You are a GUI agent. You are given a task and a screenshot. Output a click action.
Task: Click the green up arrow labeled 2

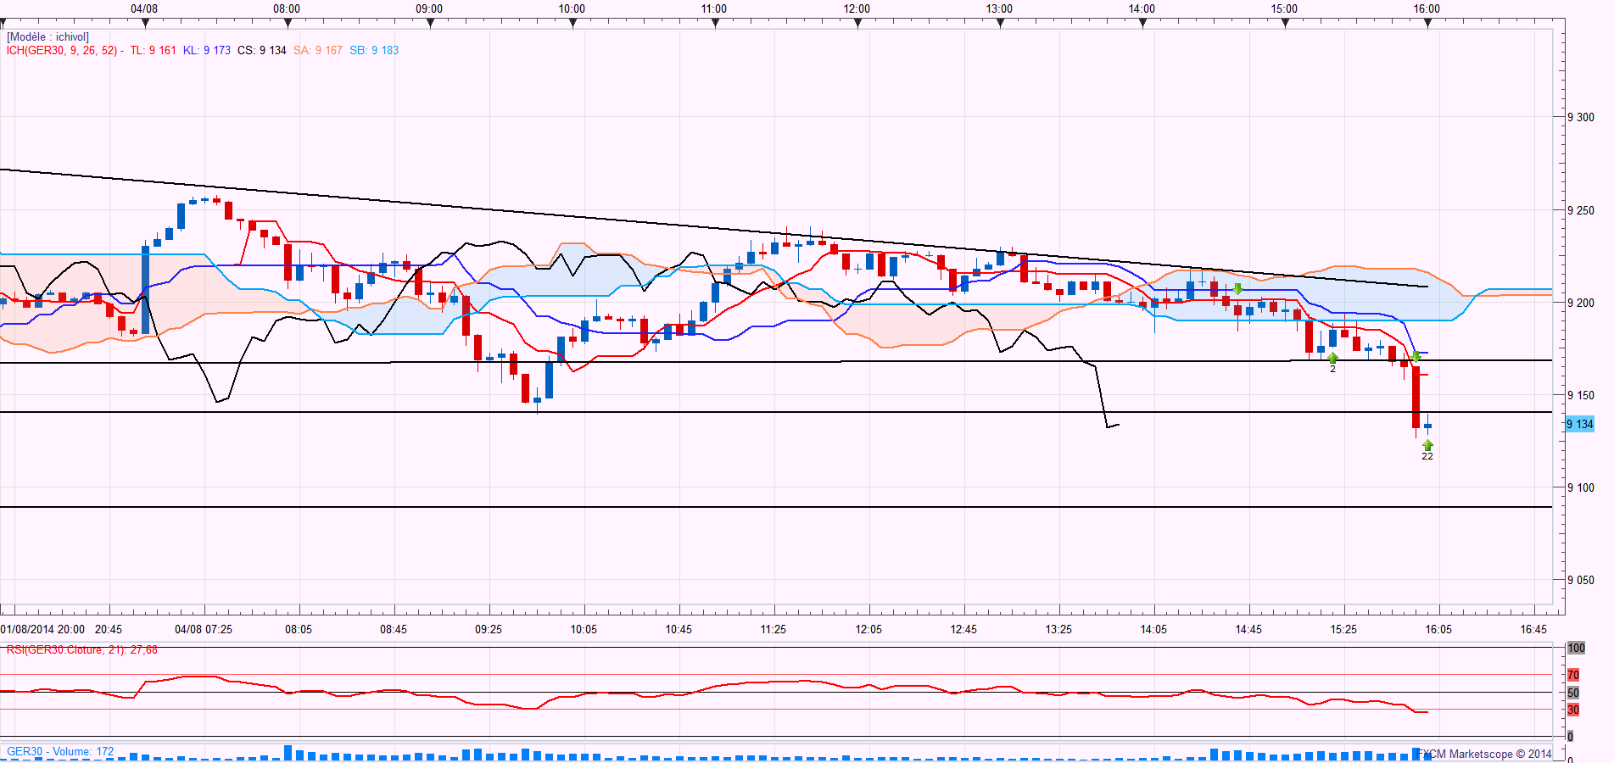pos(1332,359)
